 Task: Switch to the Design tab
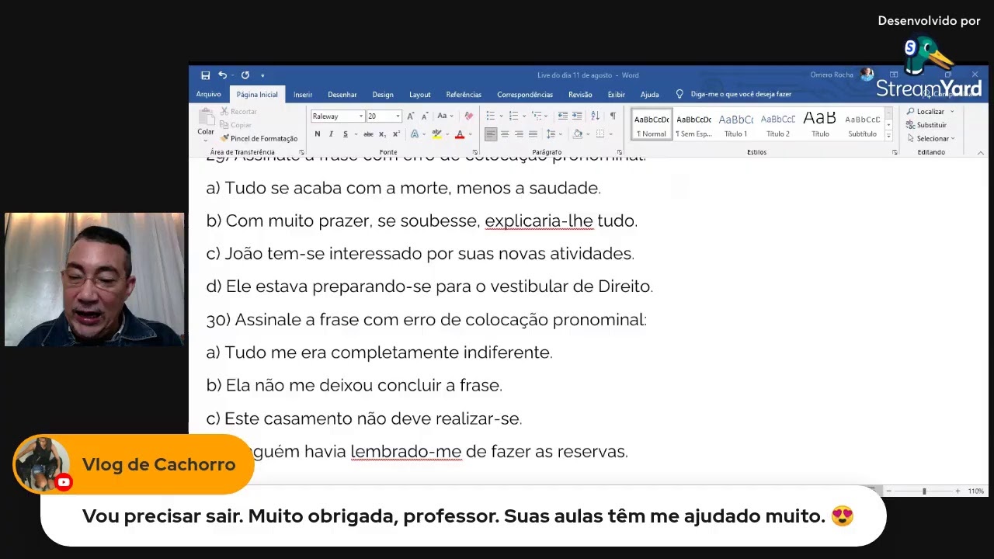click(x=383, y=95)
